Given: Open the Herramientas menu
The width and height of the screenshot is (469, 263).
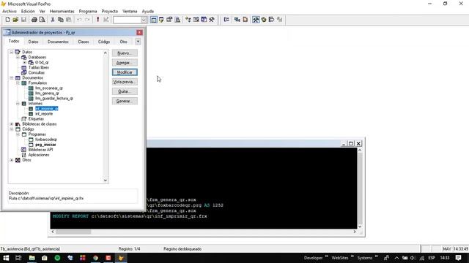Looking at the screenshot, I should click(62, 11).
